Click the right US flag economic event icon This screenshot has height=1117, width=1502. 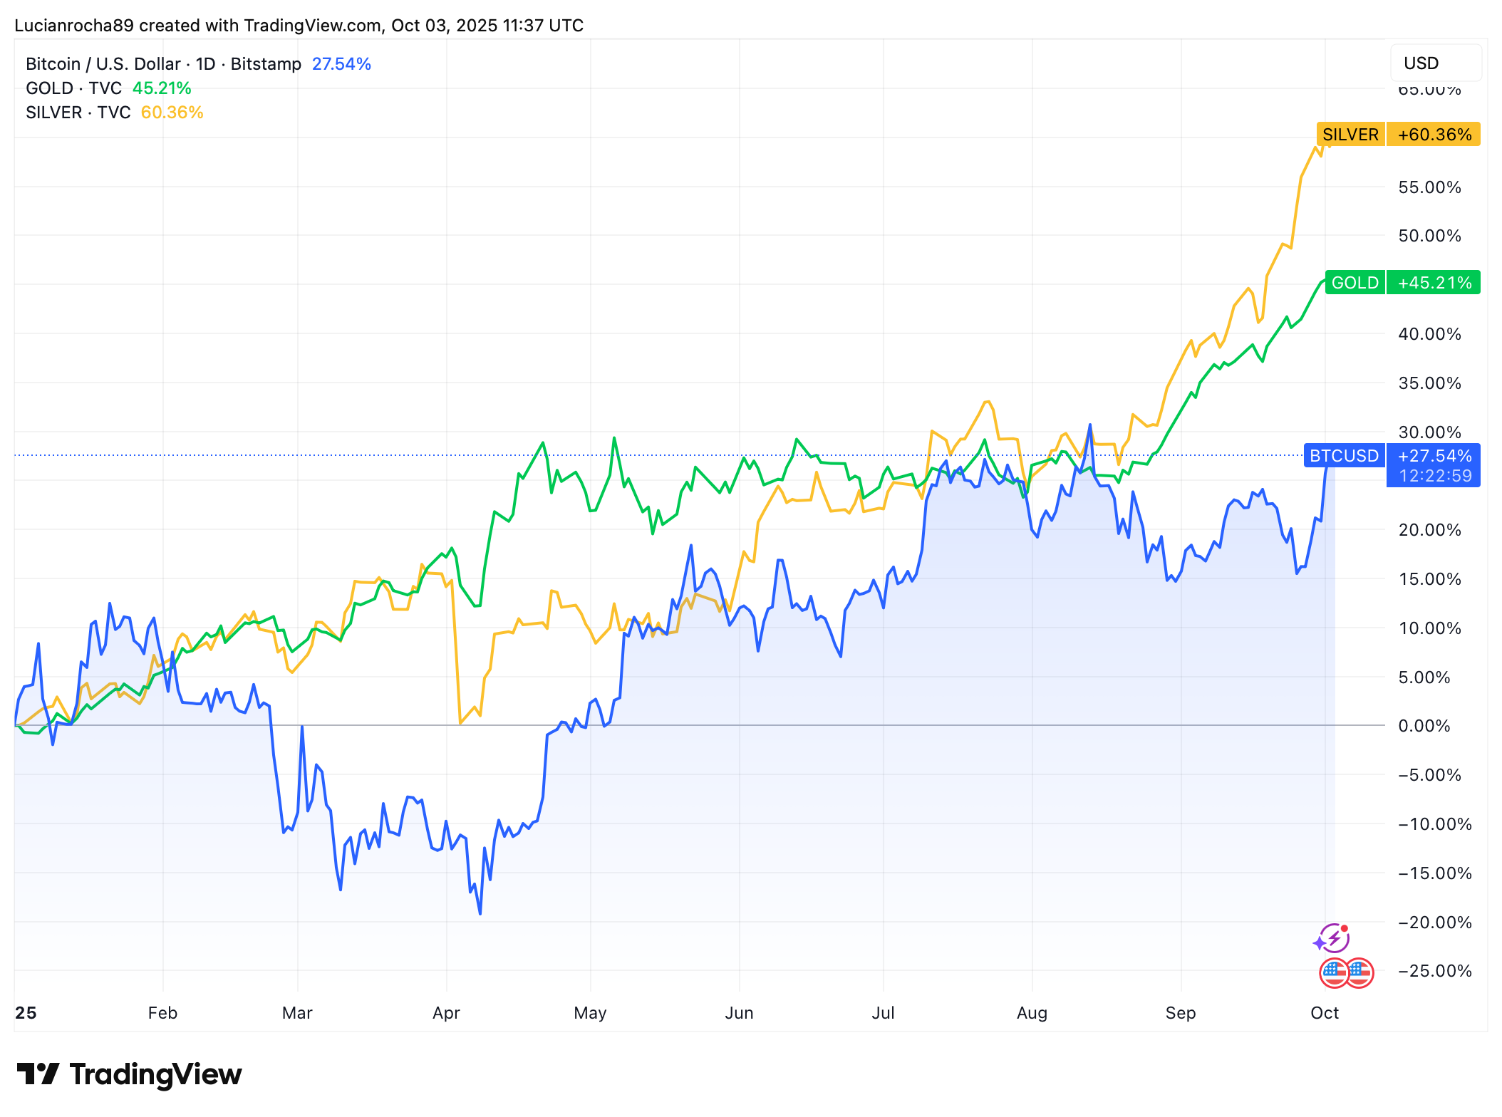(1359, 972)
